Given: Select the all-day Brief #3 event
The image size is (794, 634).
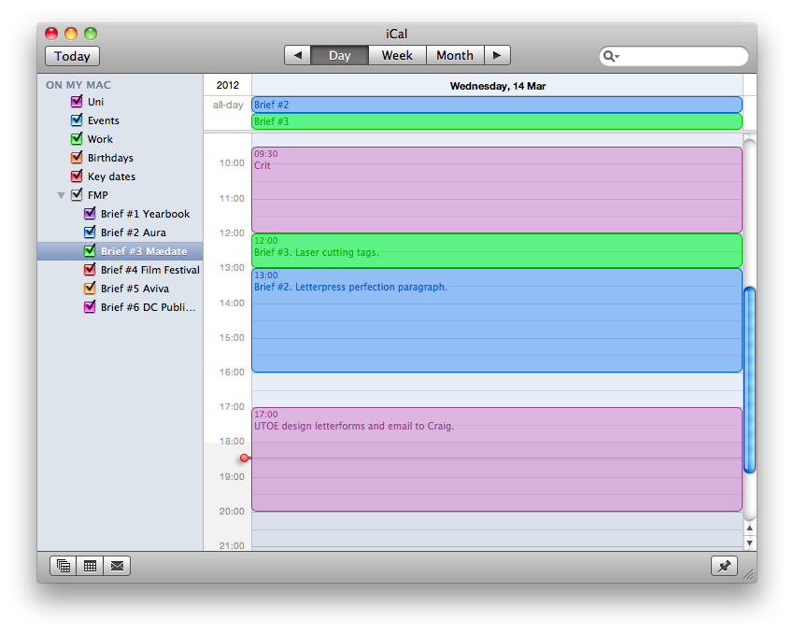Looking at the screenshot, I should pos(497,121).
